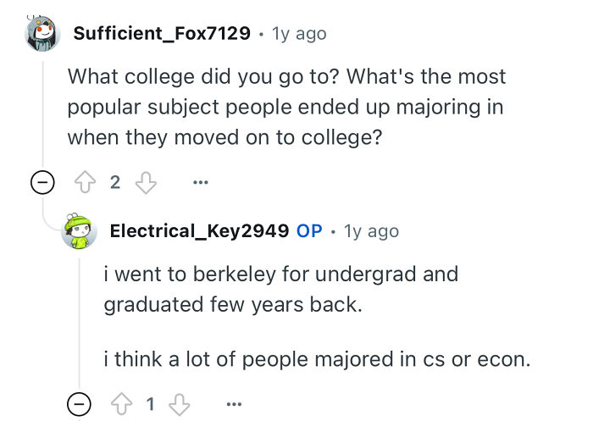Open more options for Electrical_Key2949's reply
This screenshot has height=421, width=593.
click(234, 405)
